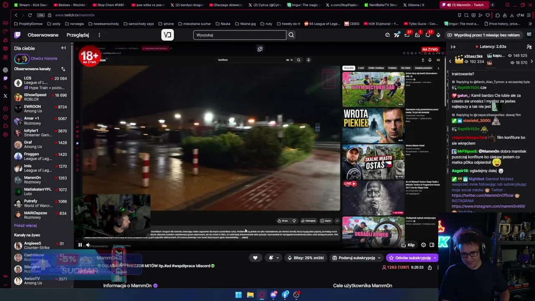Click Otwórz historie link
Screen dimensions: 535x301
[44, 59]
